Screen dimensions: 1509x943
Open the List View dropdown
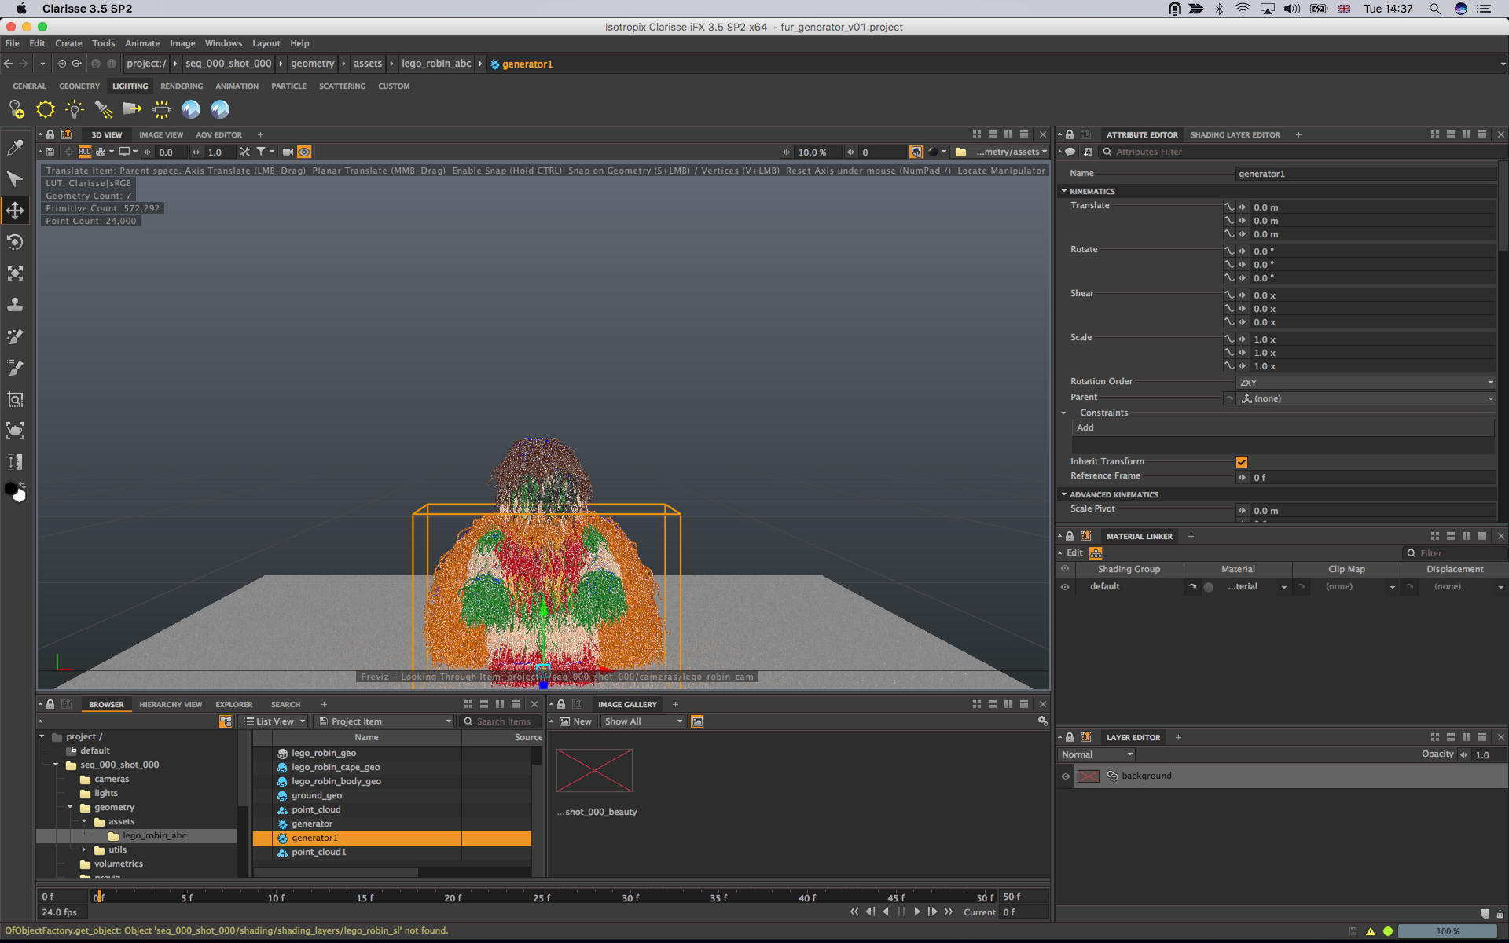(274, 721)
